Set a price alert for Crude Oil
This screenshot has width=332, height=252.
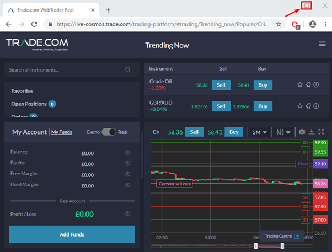(x=308, y=85)
